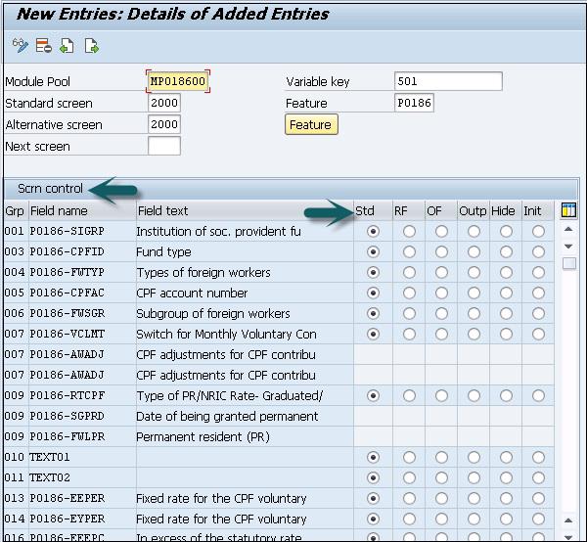Click the Alternative screen input field
The width and height of the screenshot is (587, 542).
click(163, 124)
